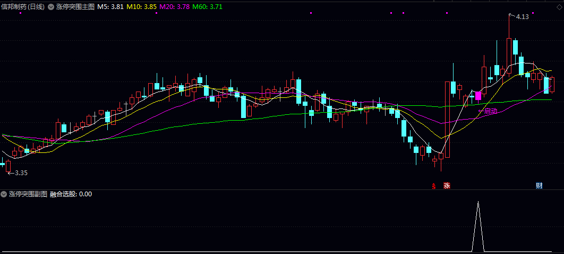Click the M5: 3.81 moving average label
Image resolution: width=564 pixels, height=254 pixels.
(111, 7)
